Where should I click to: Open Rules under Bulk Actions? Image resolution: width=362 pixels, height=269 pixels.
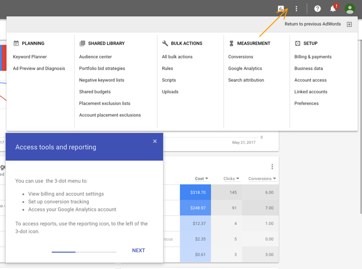tap(167, 69)
